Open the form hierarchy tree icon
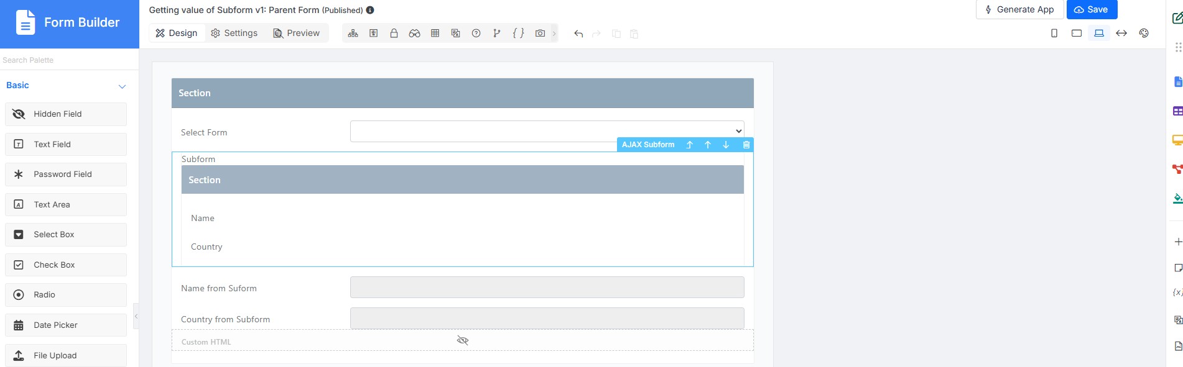1183x367 pixels. click(x=353, y=34)
